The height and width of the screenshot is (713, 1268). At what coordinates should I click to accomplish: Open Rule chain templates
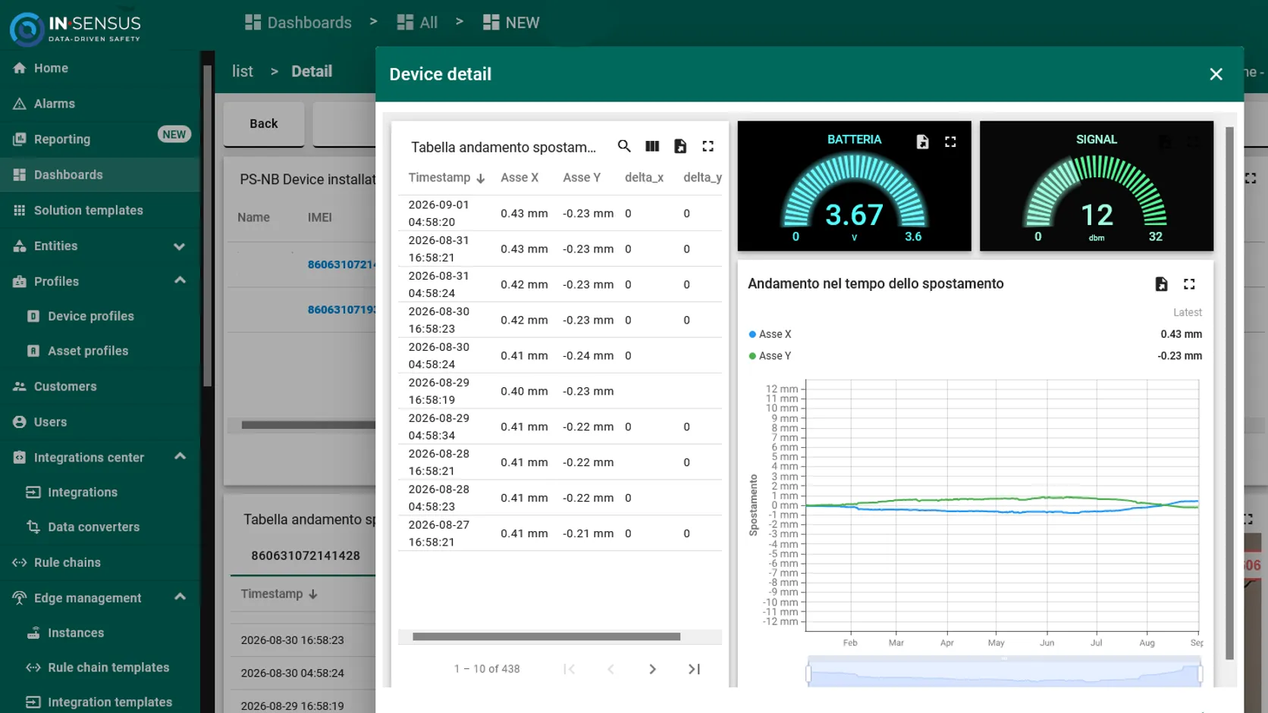pyautogui.click(x=100, y=668)
